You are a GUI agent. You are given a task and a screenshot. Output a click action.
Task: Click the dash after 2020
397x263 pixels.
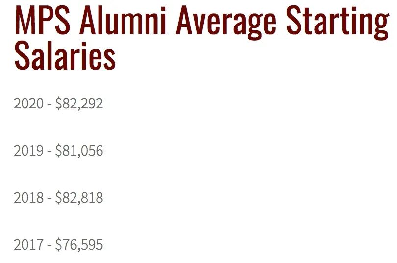click(x=50, y=105)
